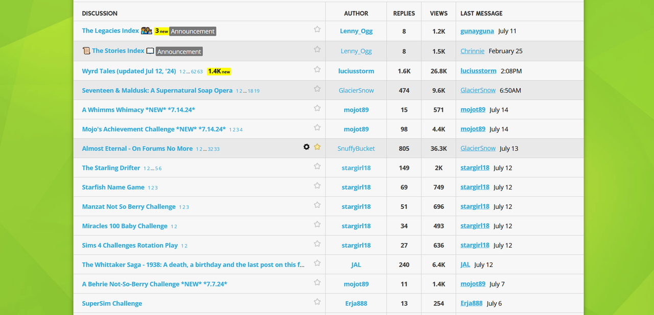This screenshot has width=654, height=315.
Task: Star the Starfish Name Game discussion
Action: [x=317, y=186]
